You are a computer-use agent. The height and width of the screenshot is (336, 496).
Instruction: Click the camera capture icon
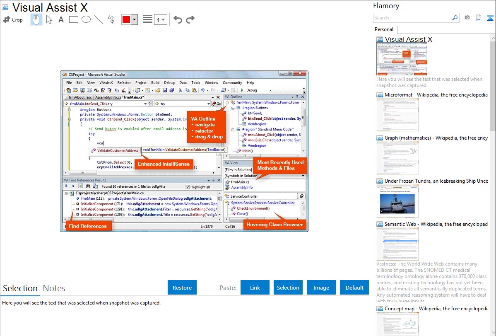pyautogui.click(x=467, y=18)
